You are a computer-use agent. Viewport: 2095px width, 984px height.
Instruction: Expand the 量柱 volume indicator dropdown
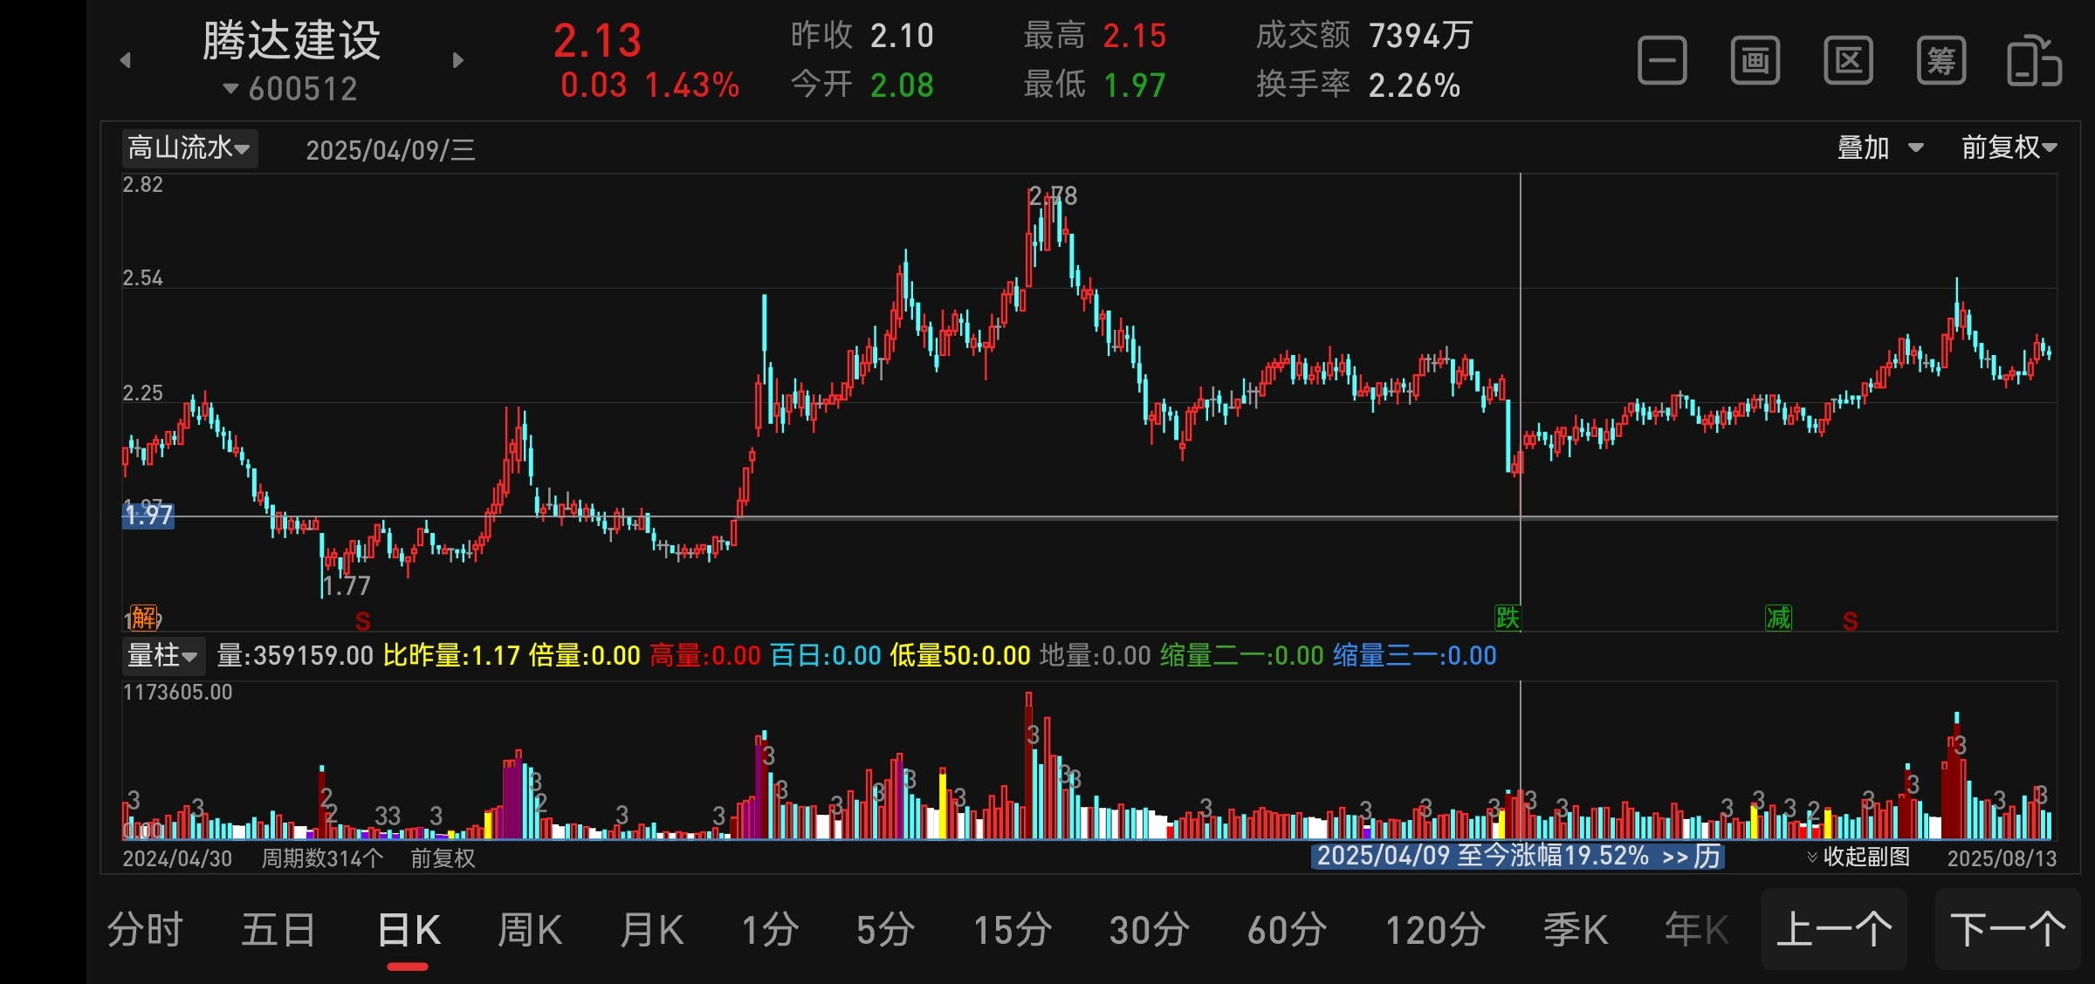[163, 655]
